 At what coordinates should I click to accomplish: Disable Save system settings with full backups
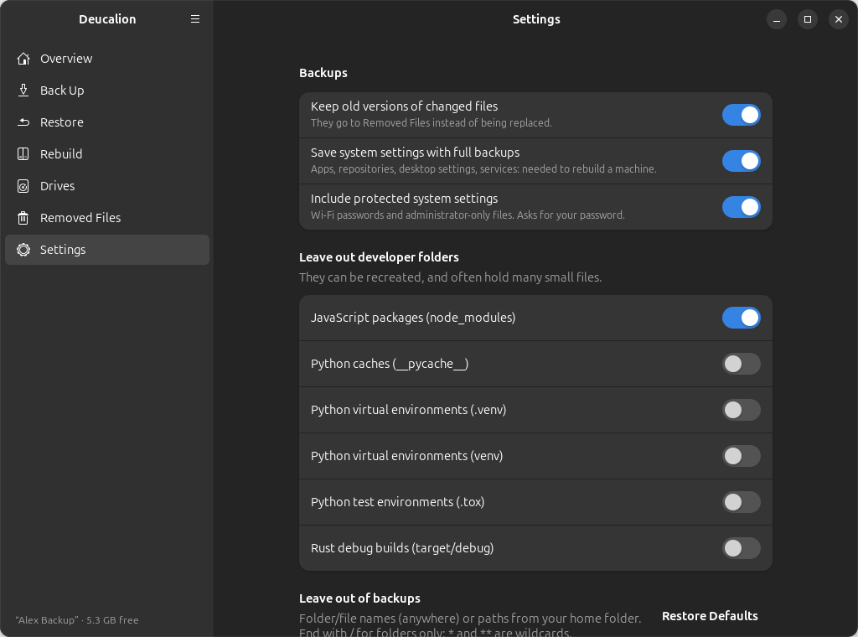tap(741, 161)
